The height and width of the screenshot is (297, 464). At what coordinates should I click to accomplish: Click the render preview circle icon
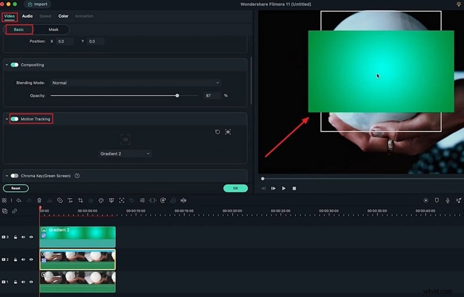point(426,200)
